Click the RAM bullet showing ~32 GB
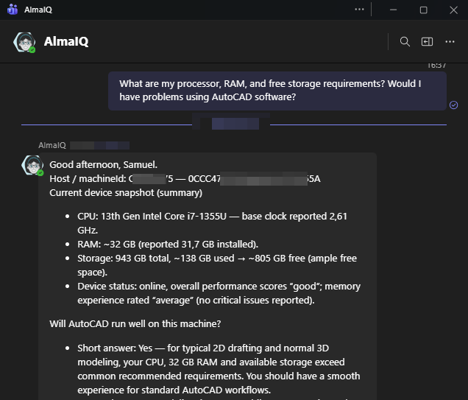The height and width of the screenshot is (400, 468). pos(168,244)
